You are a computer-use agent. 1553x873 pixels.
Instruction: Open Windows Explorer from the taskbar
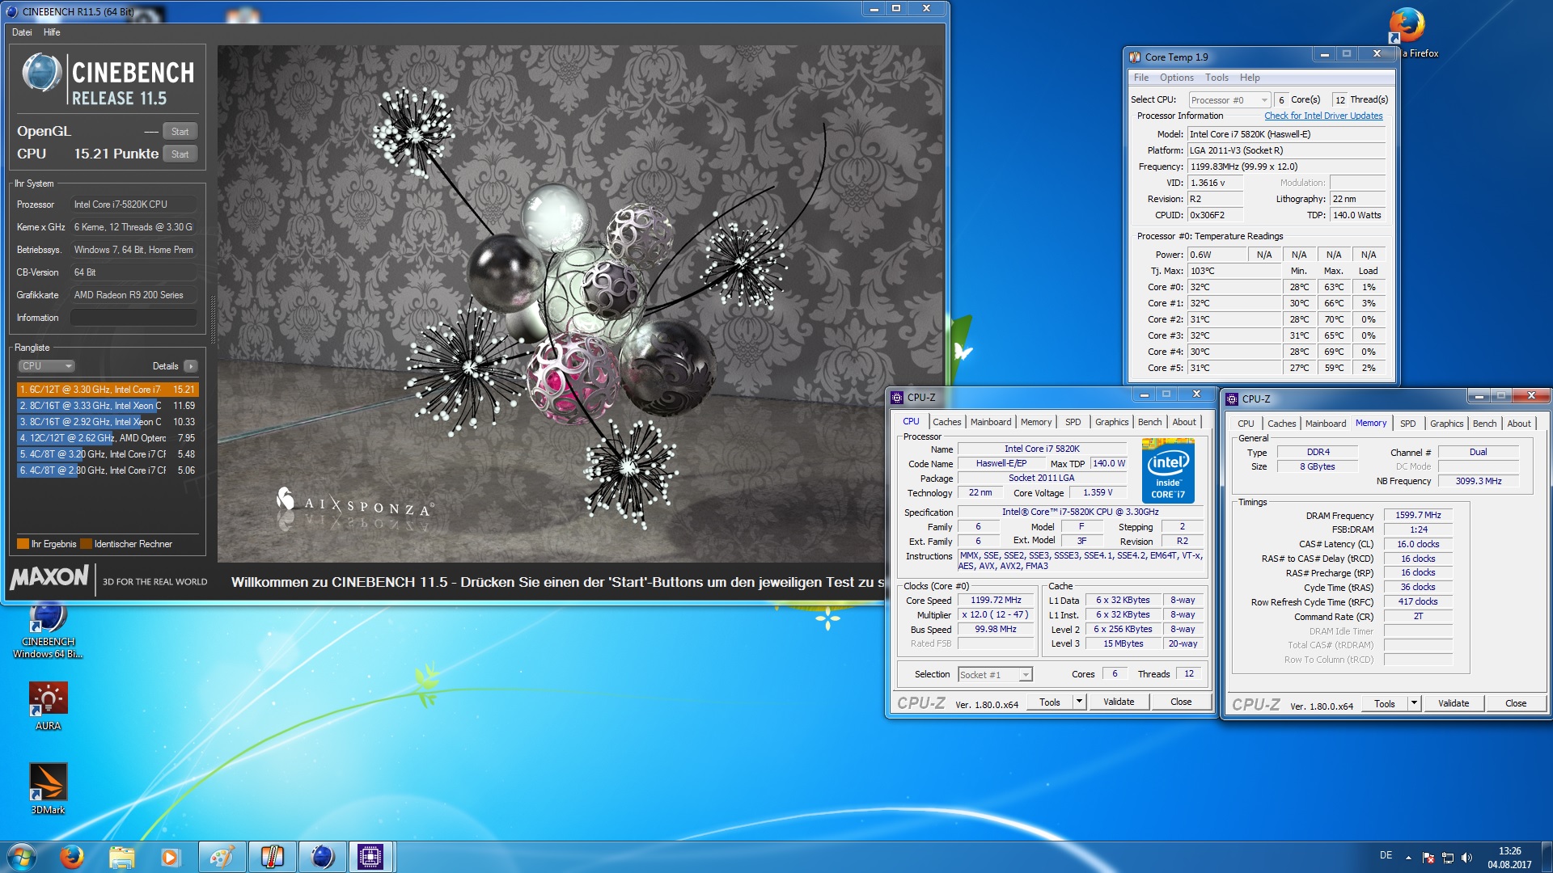(121, 857)
